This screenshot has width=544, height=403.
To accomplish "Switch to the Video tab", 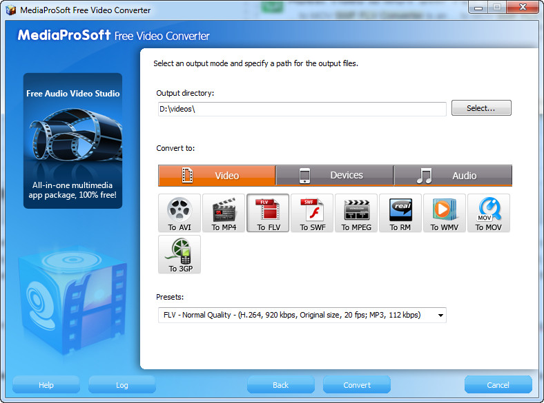I will click(x=217, y=176).
